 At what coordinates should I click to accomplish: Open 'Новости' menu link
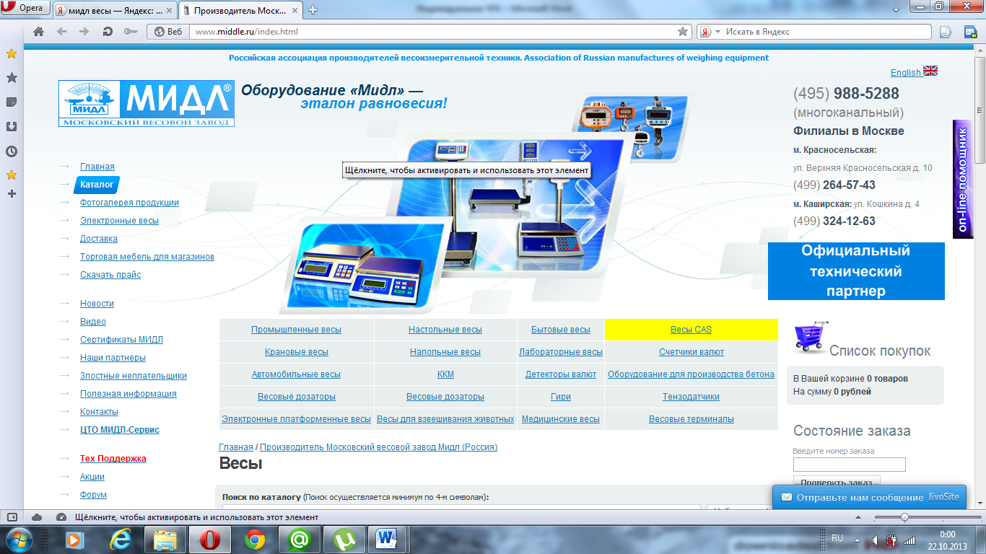pos(97,304)
